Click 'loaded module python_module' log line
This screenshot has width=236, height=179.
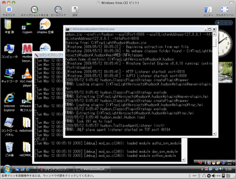105,155
